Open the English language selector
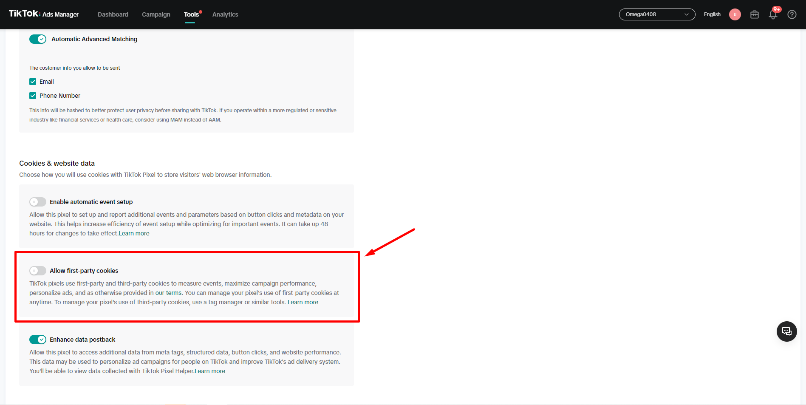The width and height of the screenshot is (806, 405). [x=712, y=14]
